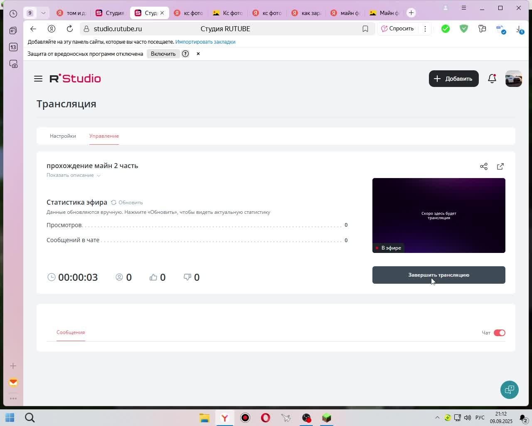The height and width of the screenshot is (426, 532).
Task: Share the broadcast via share icon
Action: pyautogui.click(x=484, y=166)
